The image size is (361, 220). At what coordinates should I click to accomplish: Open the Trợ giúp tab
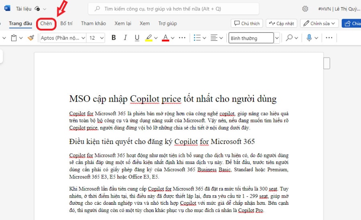(167, 24)
